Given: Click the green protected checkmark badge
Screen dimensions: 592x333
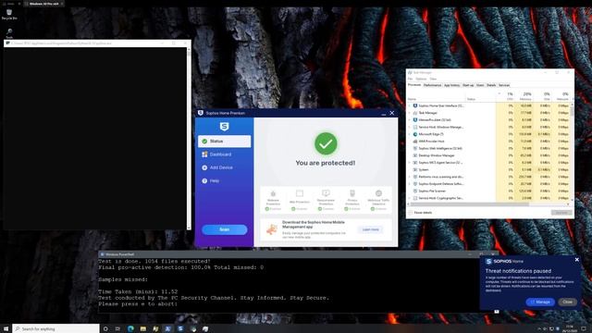Looking at the screenshot, I should coord(326,143).
